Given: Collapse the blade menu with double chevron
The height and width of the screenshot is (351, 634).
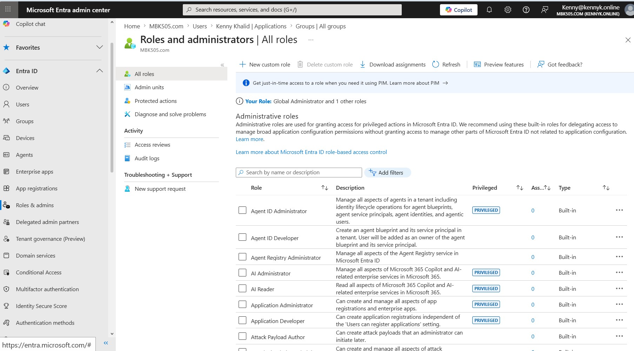Looking at the screenshot, I should click(222, 65).
